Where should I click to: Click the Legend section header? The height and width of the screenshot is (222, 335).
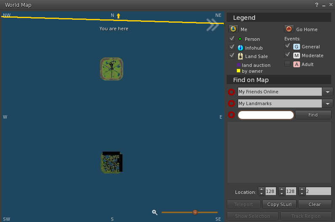(x=279, y=18)
